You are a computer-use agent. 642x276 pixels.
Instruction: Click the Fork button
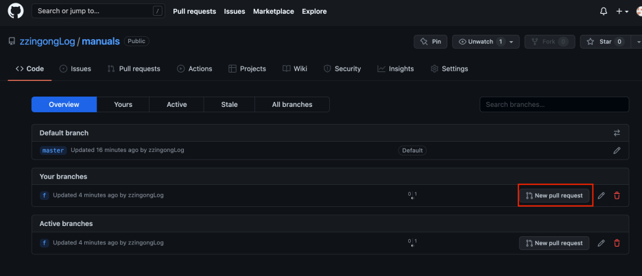[549, 42]
